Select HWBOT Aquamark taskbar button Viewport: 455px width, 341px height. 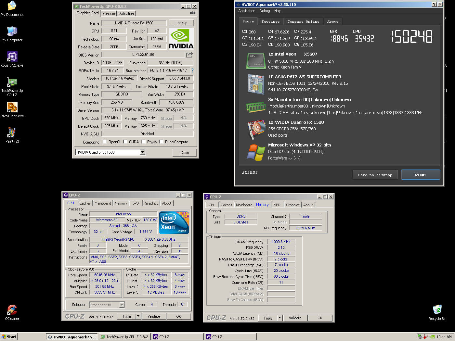point(71,337)
